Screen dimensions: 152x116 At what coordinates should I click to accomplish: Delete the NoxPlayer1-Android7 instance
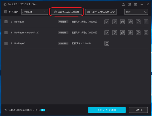(146, 32)
